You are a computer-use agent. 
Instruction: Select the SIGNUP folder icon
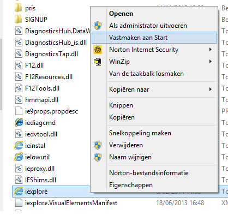point(19,19)
